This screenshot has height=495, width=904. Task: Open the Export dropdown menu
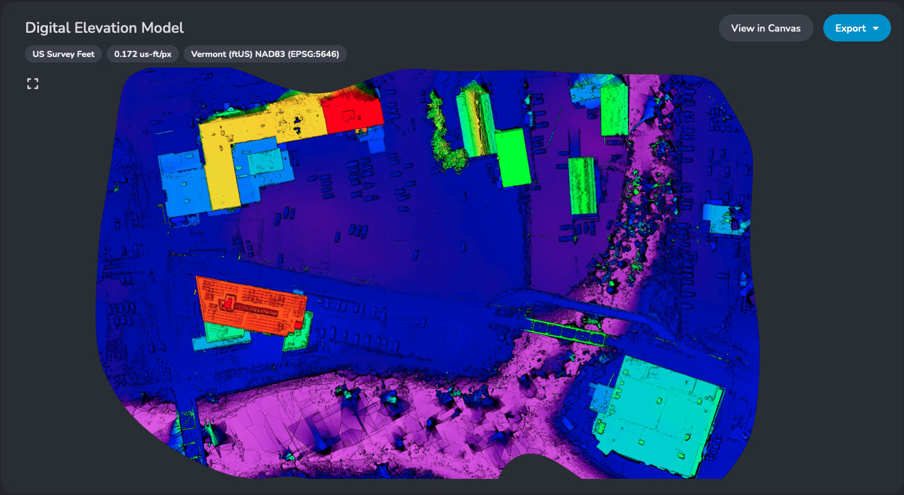click(856, 28)
